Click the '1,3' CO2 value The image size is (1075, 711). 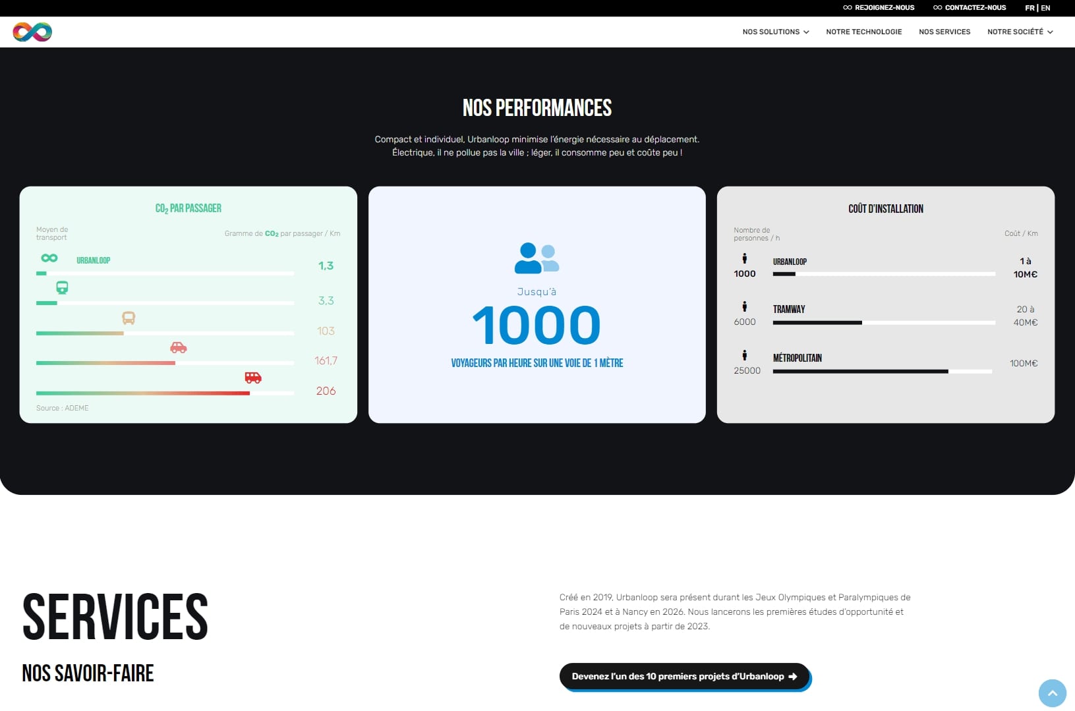click(x=326, y=266)
